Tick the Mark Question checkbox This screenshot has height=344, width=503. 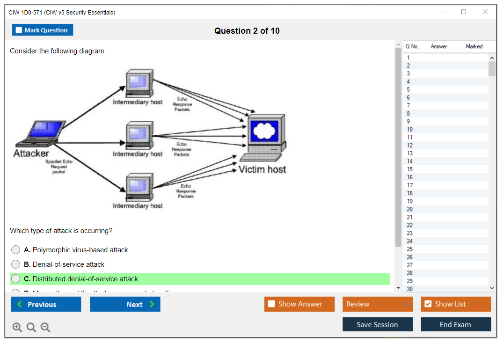point(19,30)
